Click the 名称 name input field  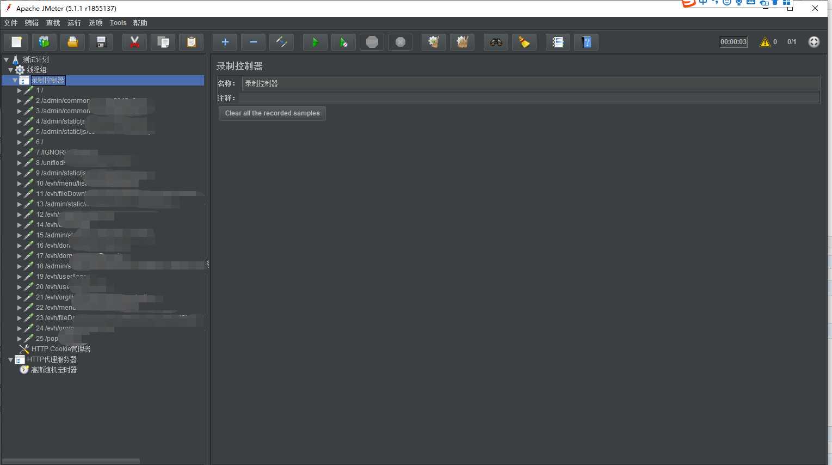pyautogui.click(x=531, y=83)
